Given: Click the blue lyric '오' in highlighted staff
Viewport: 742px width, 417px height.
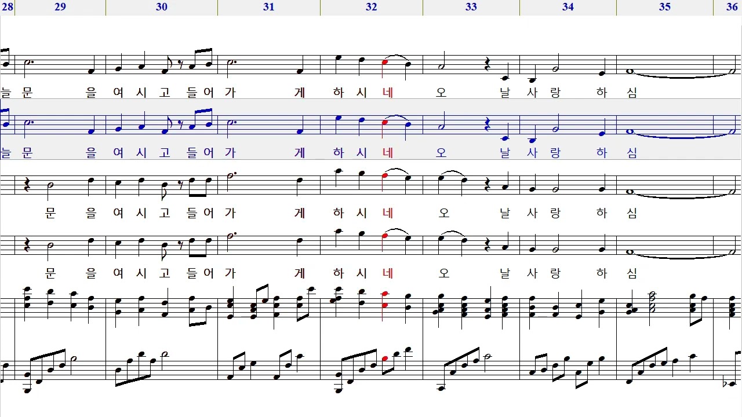Looking at the screenshot, I should point(442,152).
